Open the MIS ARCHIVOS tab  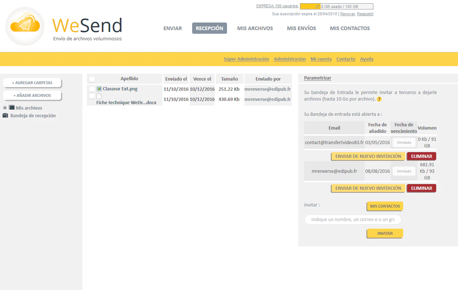255,28
